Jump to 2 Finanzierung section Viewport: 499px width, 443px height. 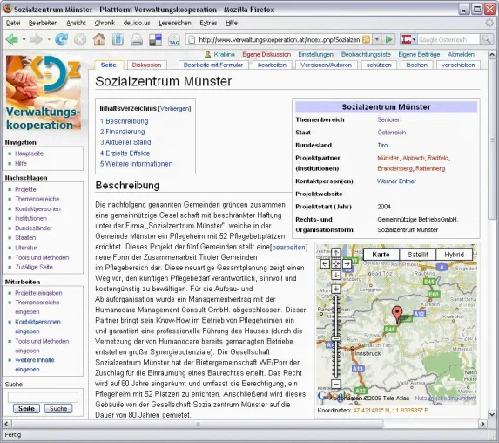pos(123,132)
